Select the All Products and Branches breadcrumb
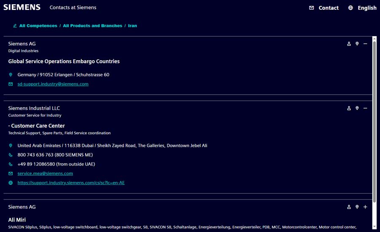The image size is (380, 232). (x=92, y=26)
